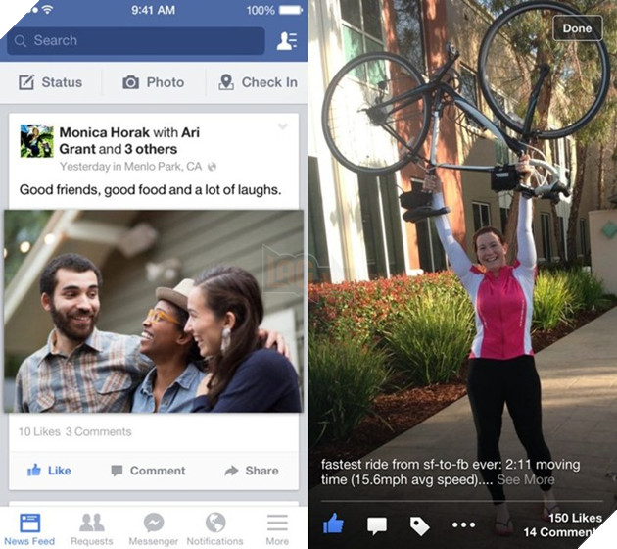
Task: Expand the post options chevron
Action: point(283,126)
